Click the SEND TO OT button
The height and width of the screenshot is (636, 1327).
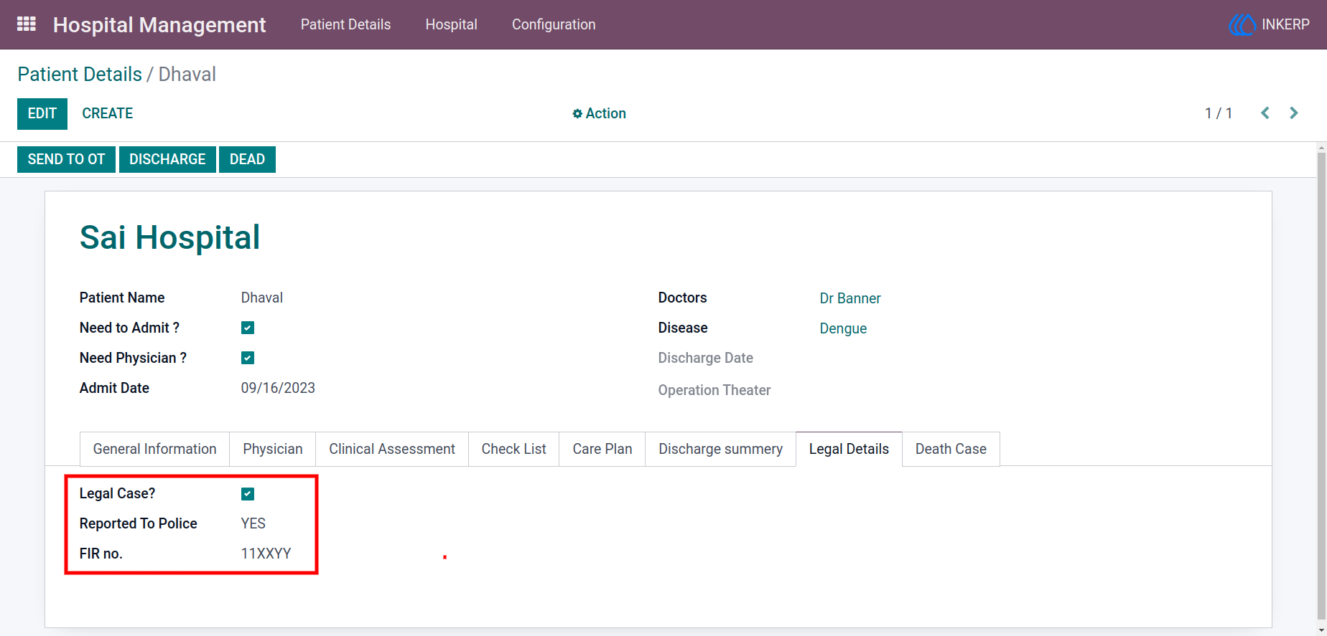click(x=66, y=159)
